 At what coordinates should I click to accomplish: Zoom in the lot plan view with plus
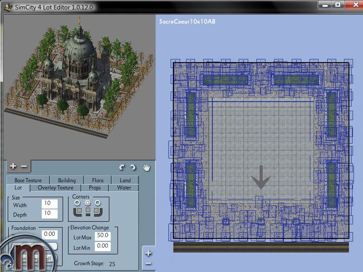148,253
